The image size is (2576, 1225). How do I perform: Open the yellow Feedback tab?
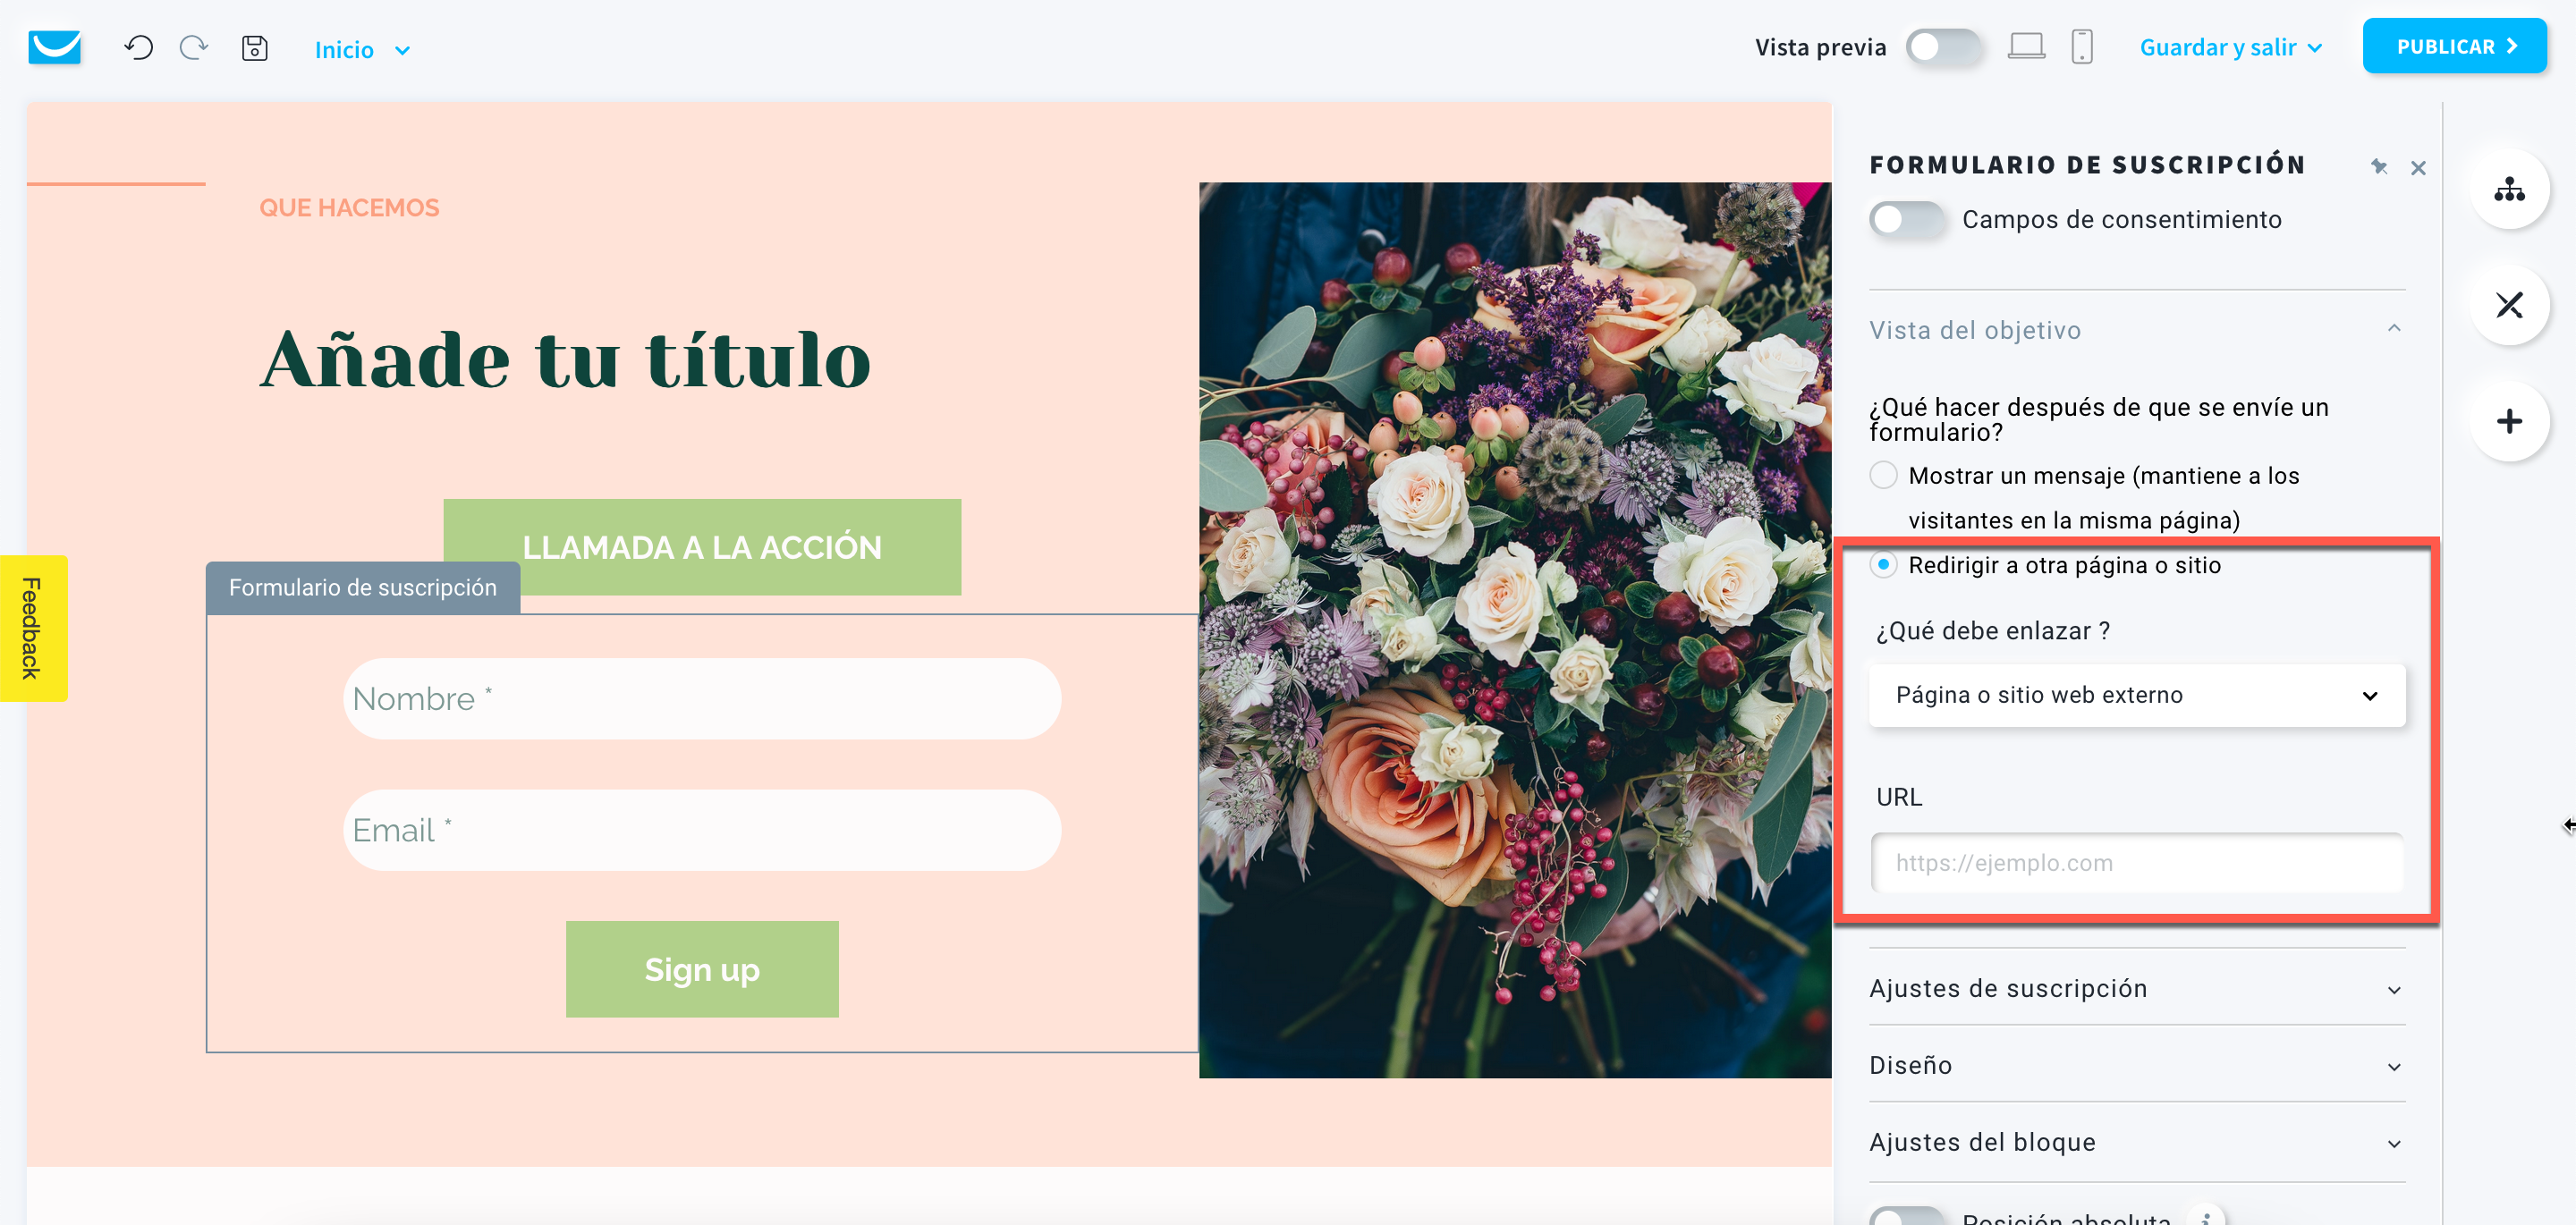[x=33, y=628]
